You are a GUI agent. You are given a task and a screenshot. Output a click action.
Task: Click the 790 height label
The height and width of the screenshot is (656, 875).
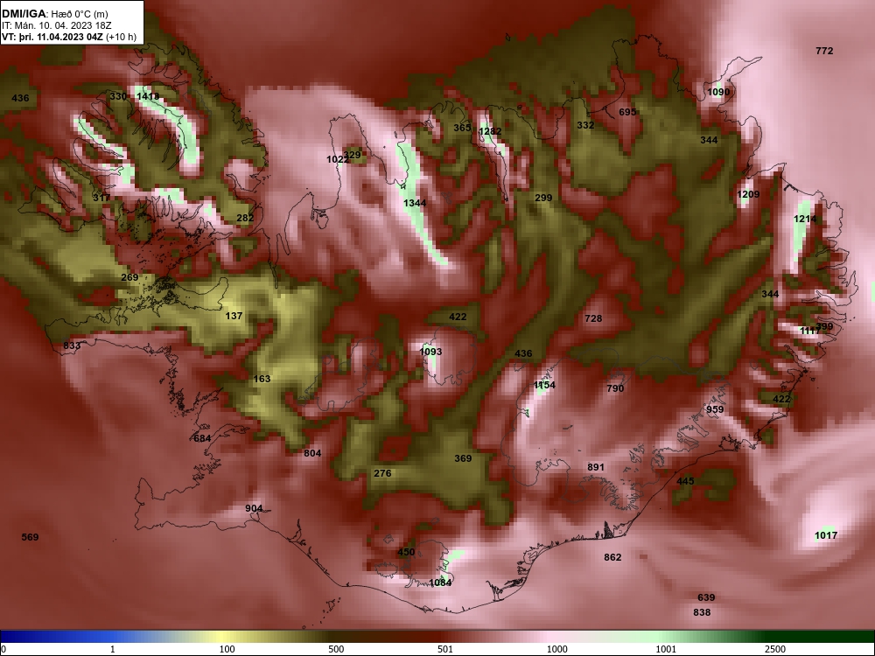[x=615, y=389]
